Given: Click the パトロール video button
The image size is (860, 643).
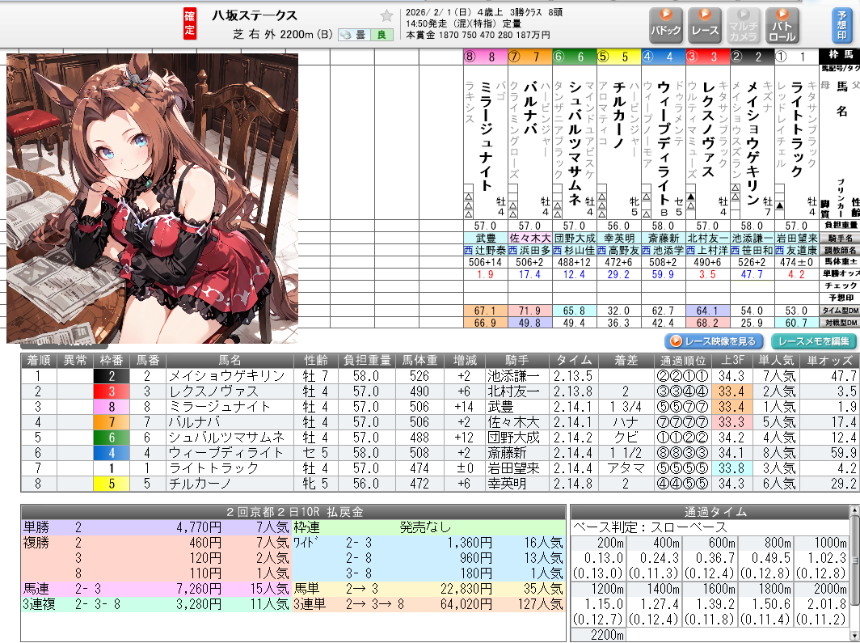Looking at the screenshot, I should (782, 25).
